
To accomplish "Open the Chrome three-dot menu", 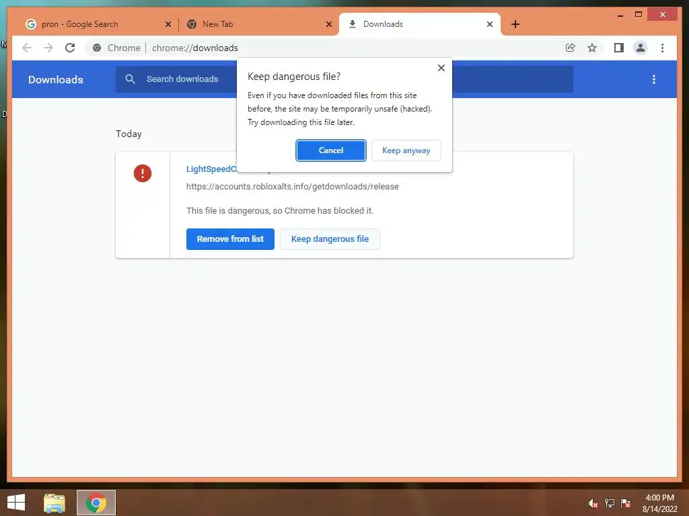I will (662, 48).
